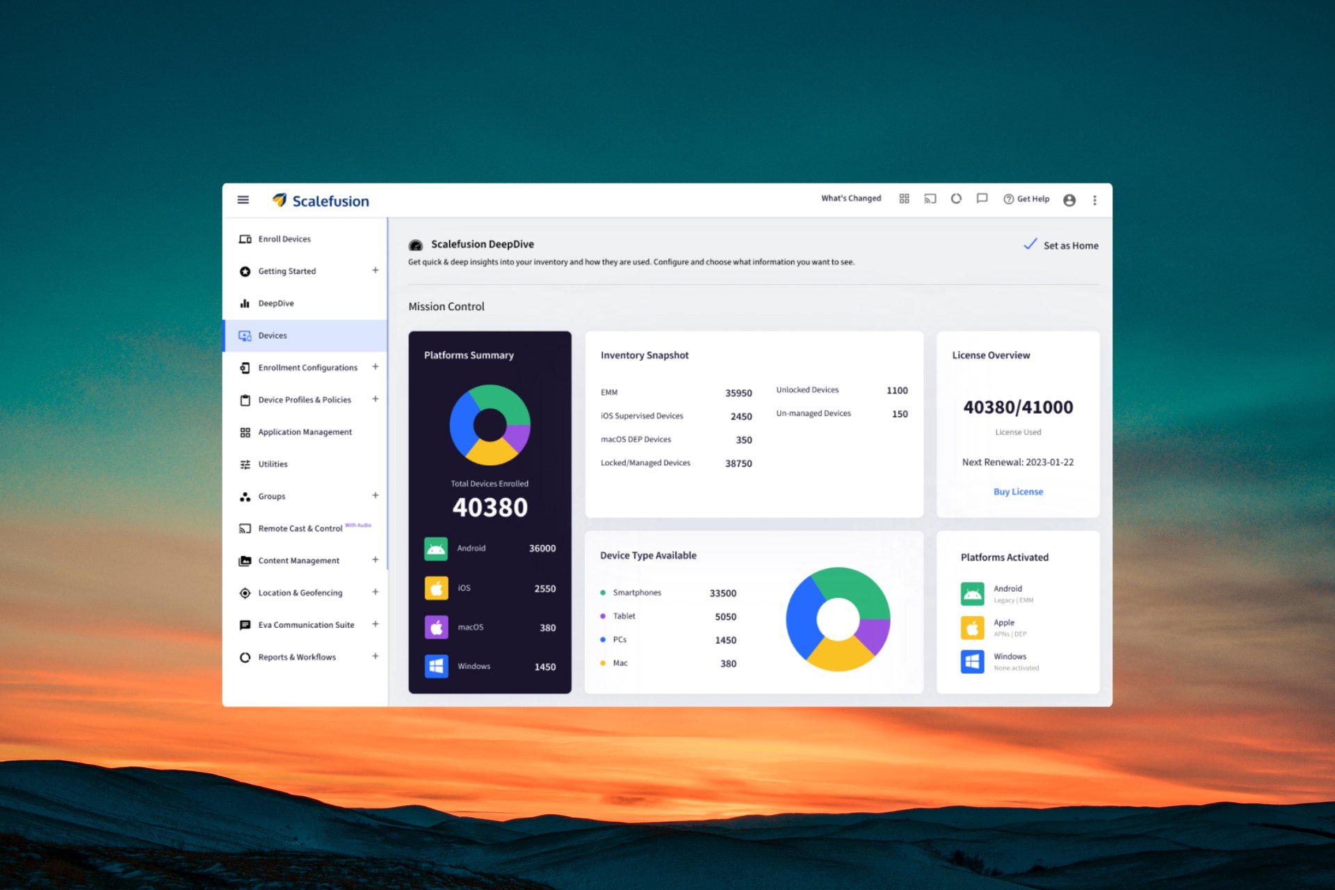The height and width of the screenshot is (890, 1335).
Task: Click Apple icon in Platforms Activated
Action: pos(972,628)
